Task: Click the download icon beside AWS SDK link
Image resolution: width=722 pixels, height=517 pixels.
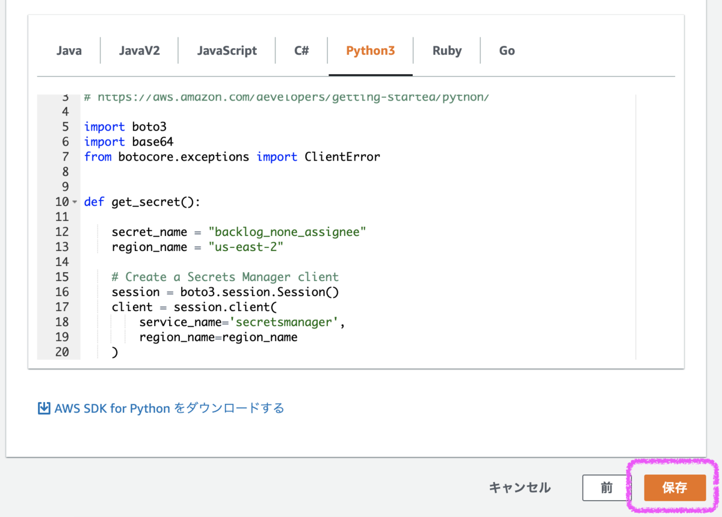Action: click(44, 409)
